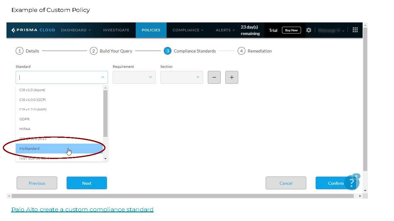Click step 1 Details circle
The width and height of the screenshot is (394, 221).
tap(19, 51)
